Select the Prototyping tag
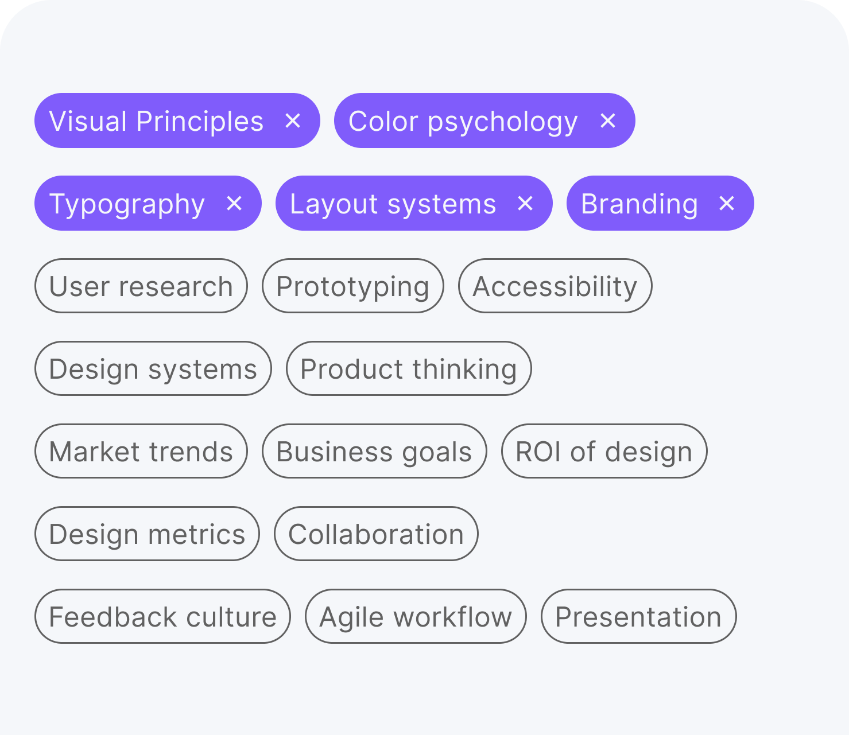 pyautogui.click(x=352, y=286)
